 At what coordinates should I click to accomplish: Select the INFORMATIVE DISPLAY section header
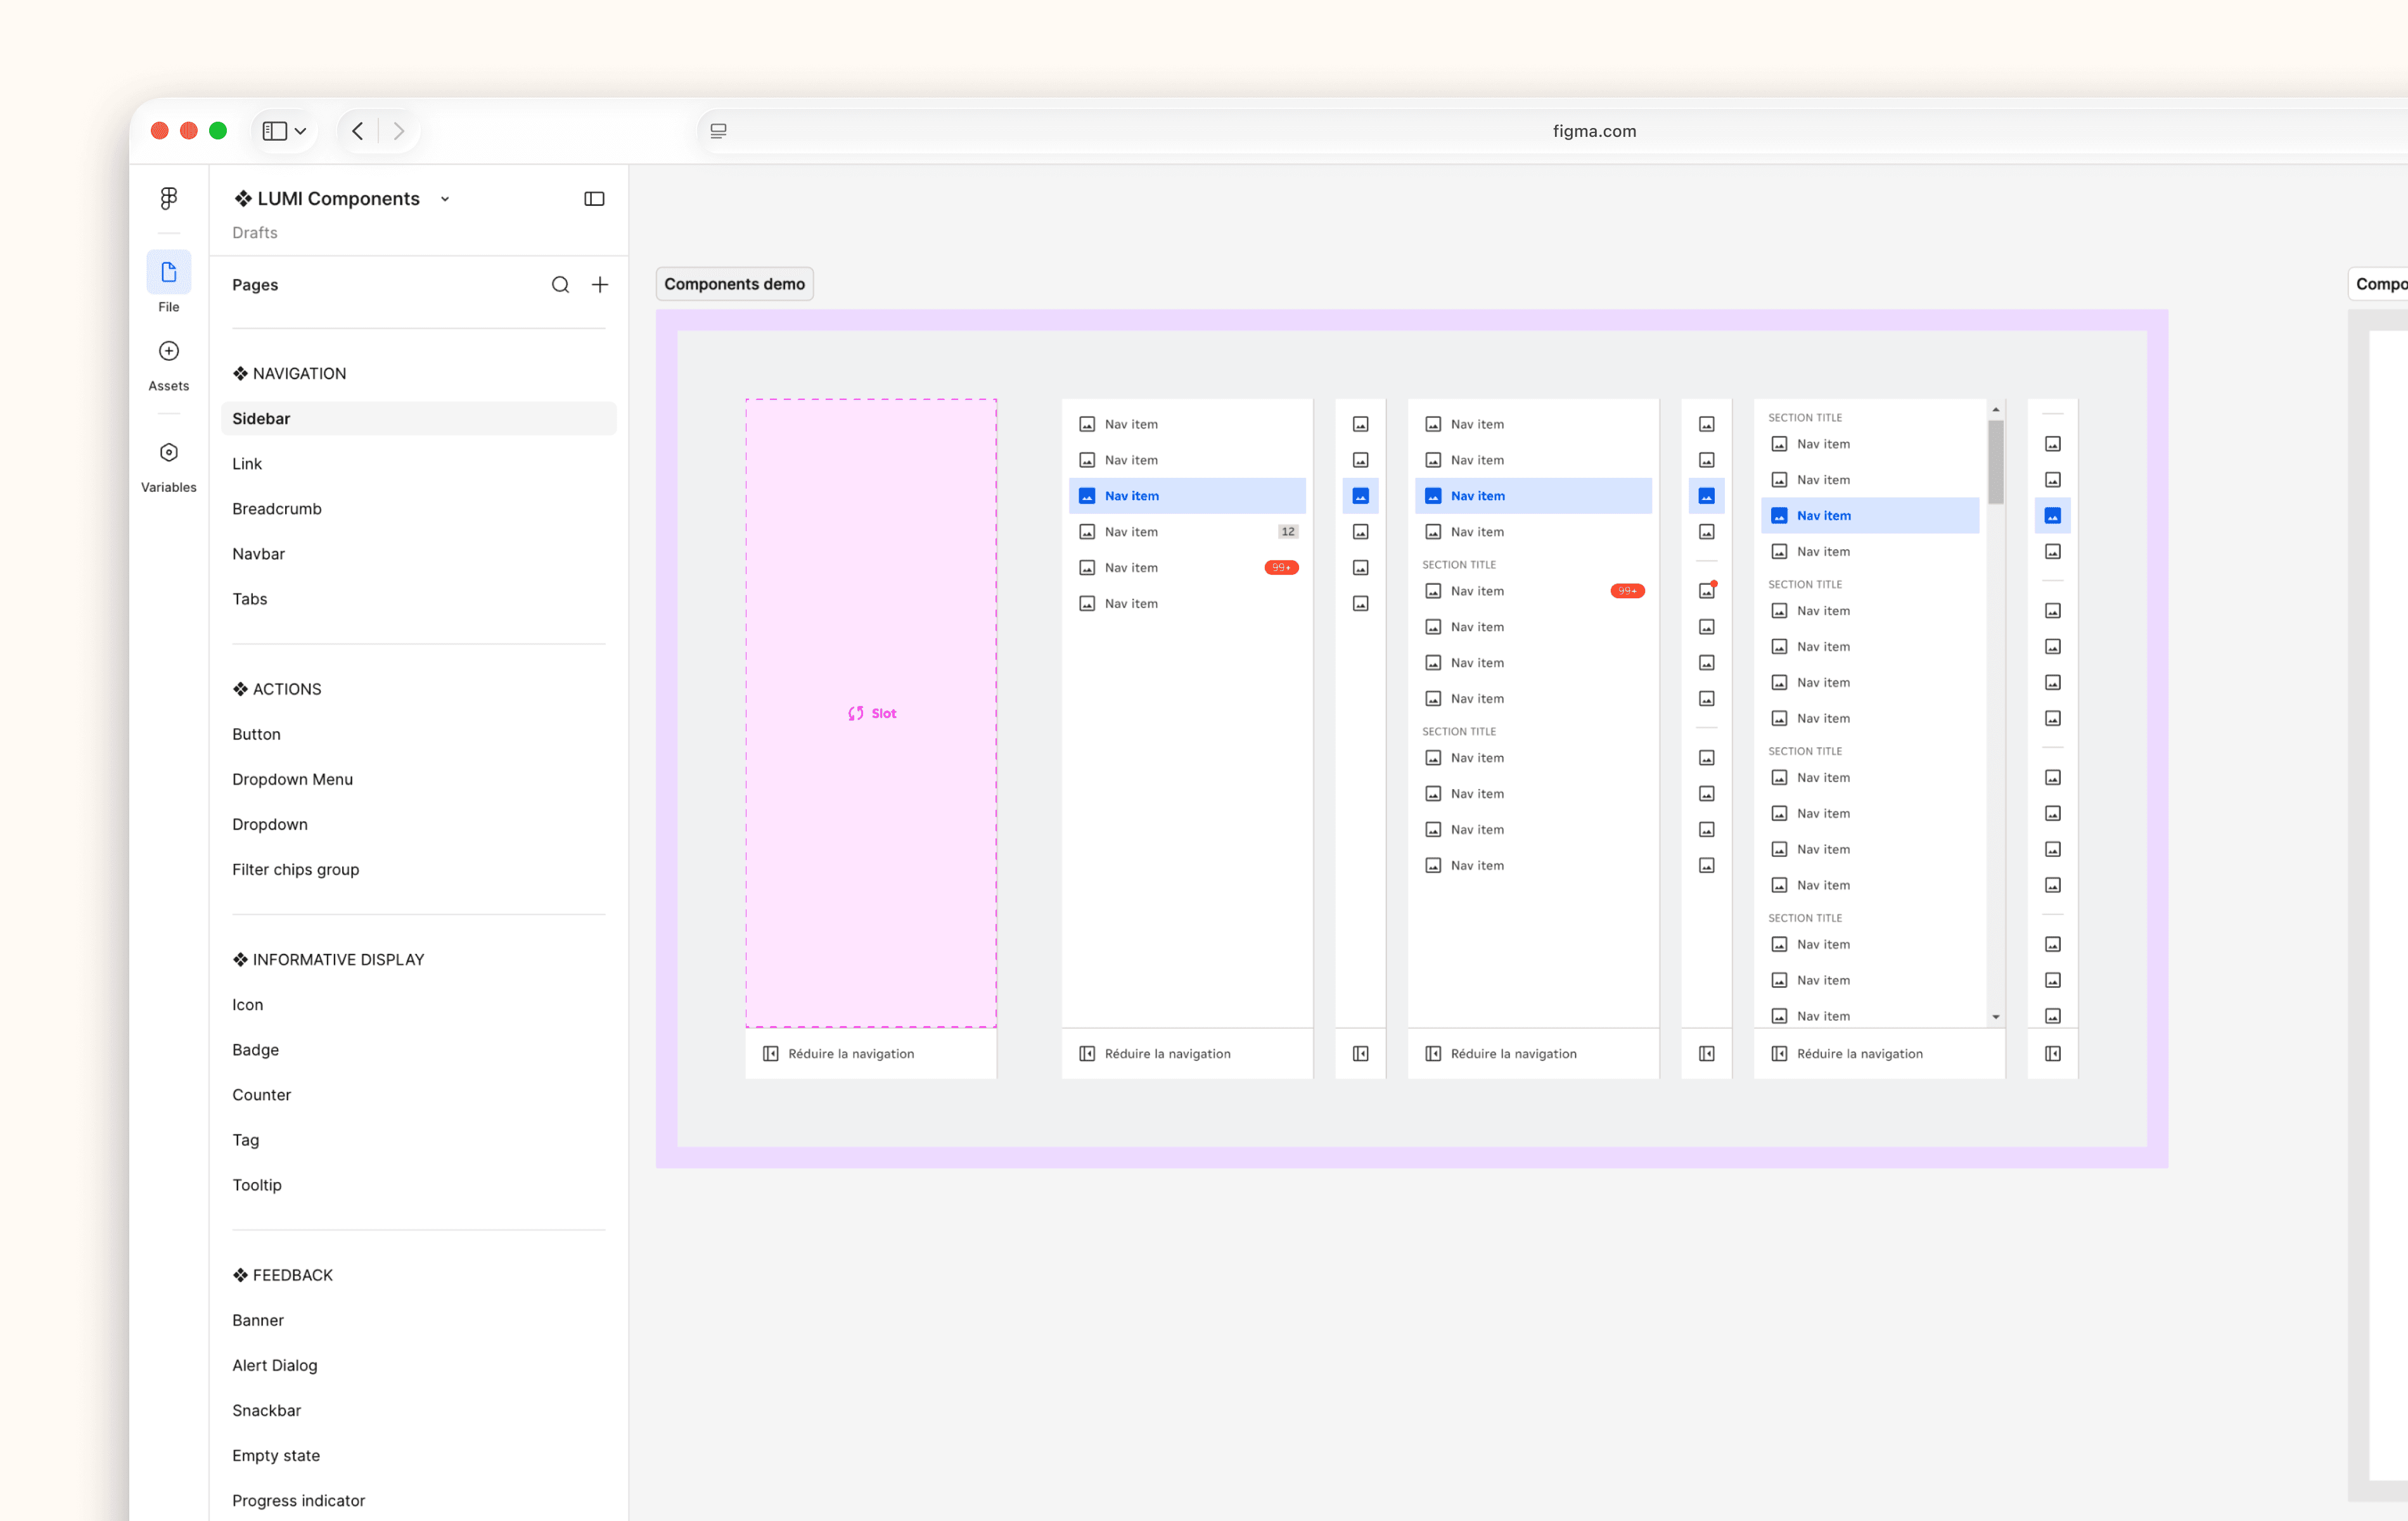tap(329, 960)
